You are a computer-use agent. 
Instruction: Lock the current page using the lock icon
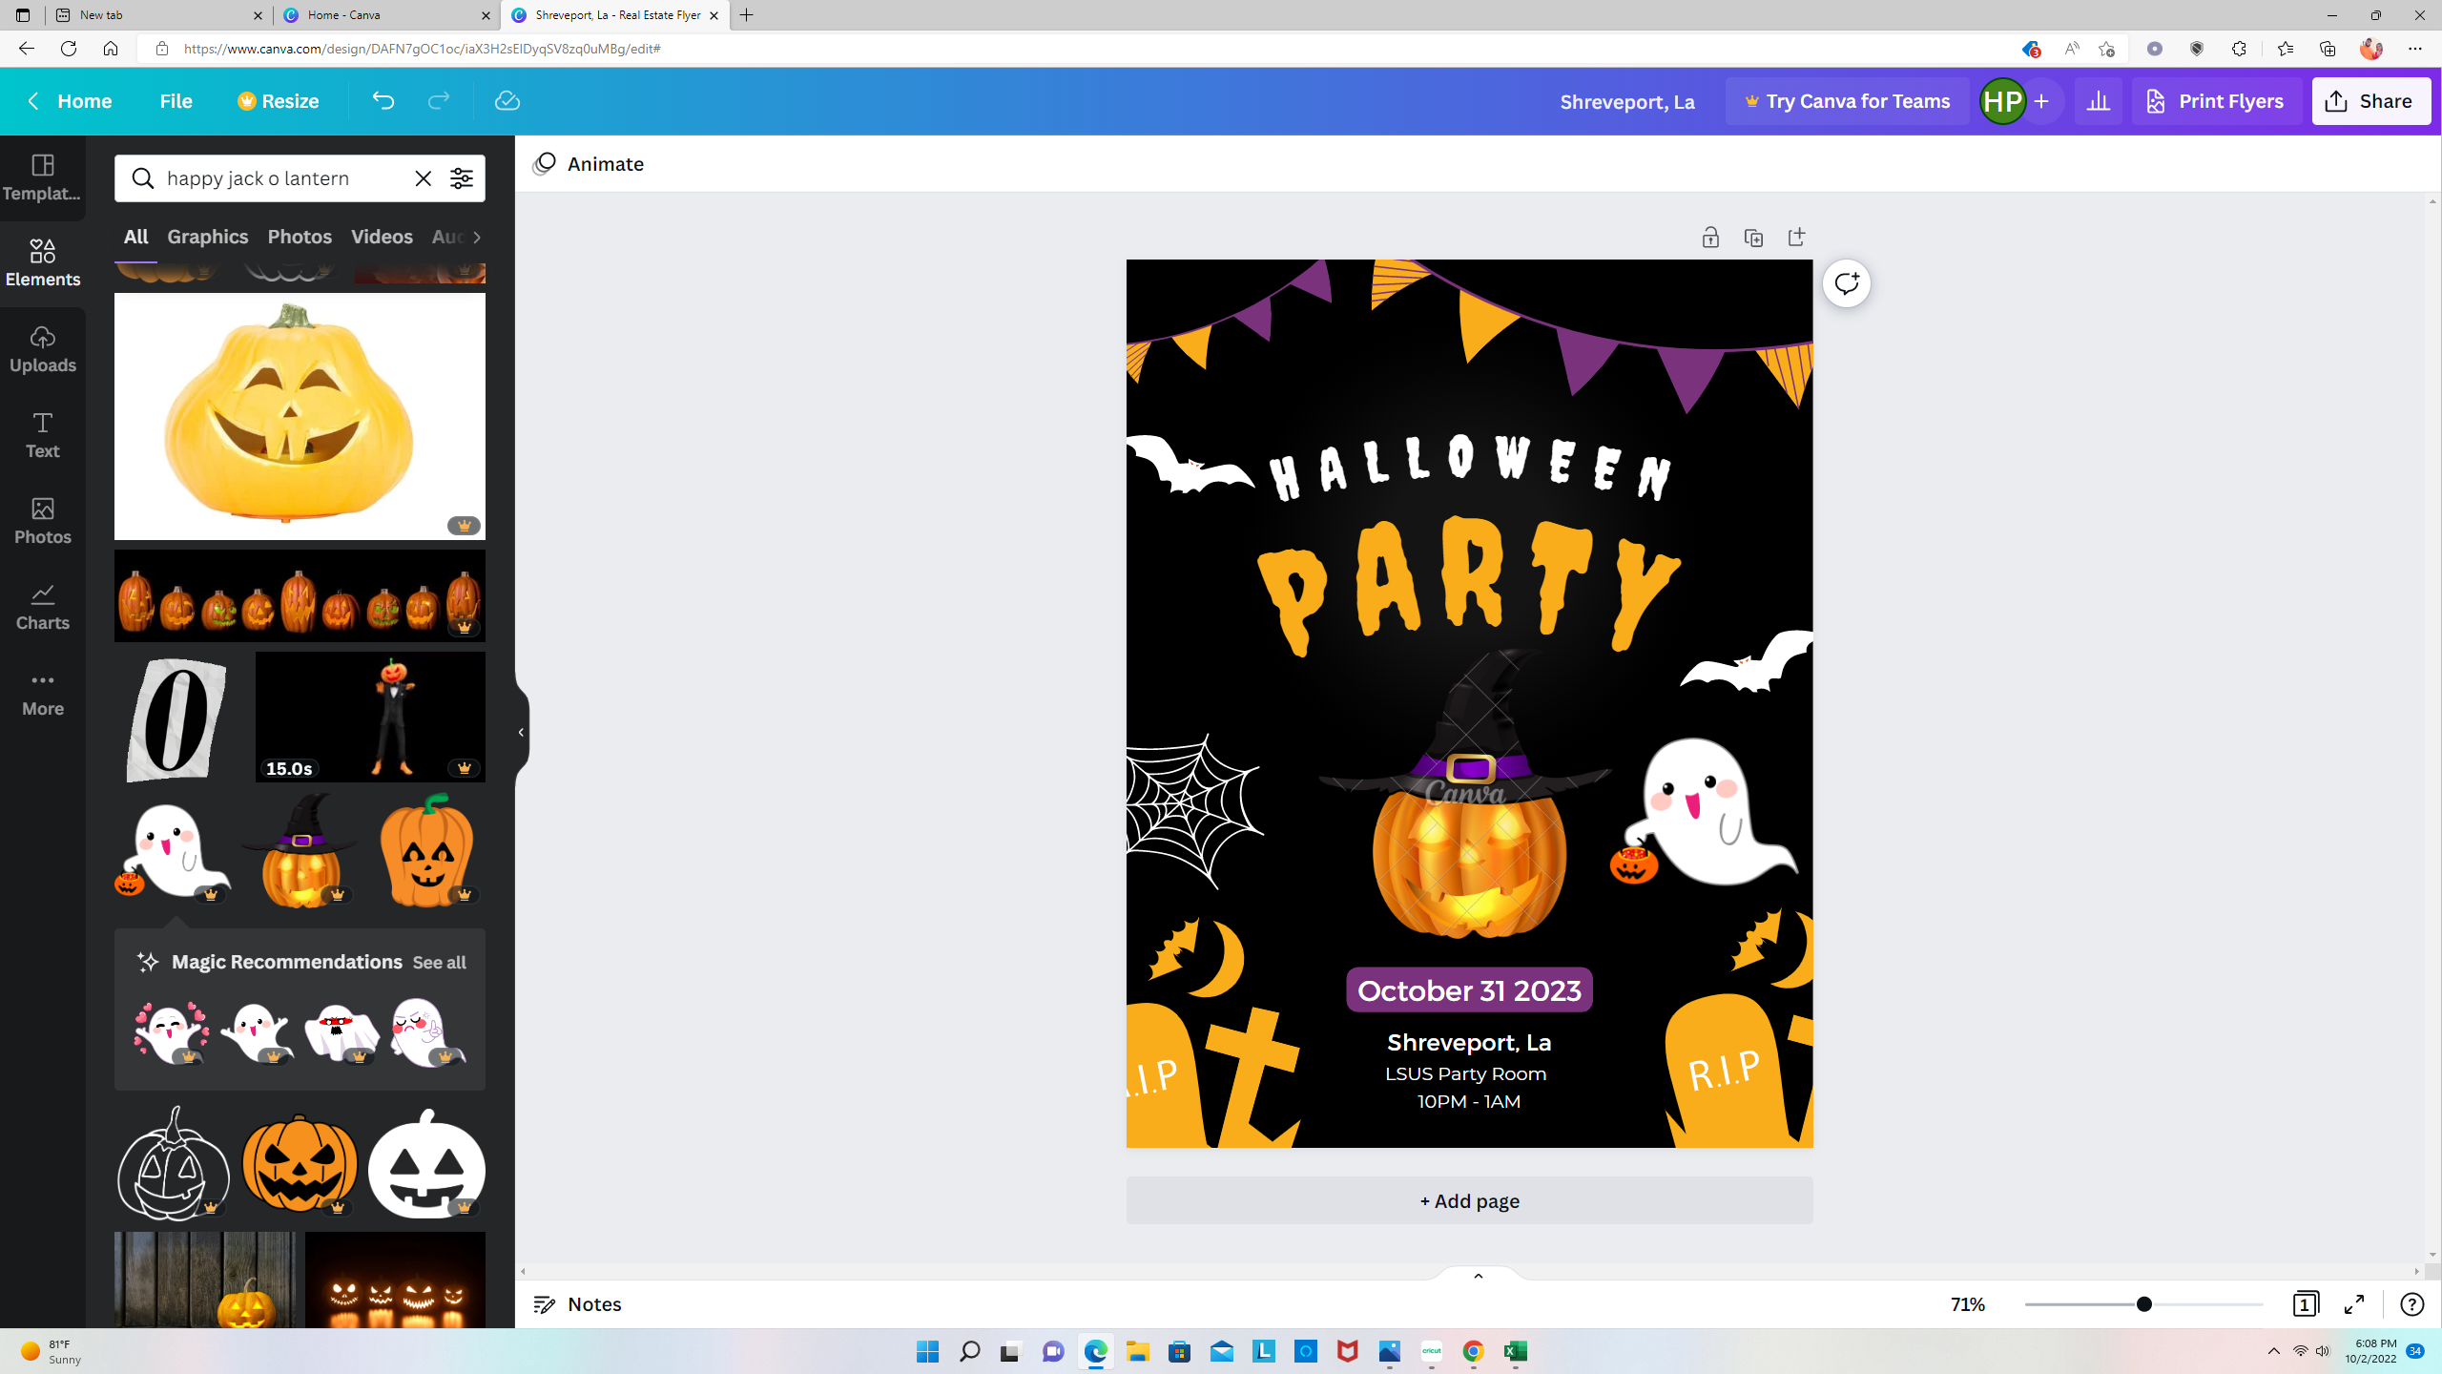[x=1708, y=237]
